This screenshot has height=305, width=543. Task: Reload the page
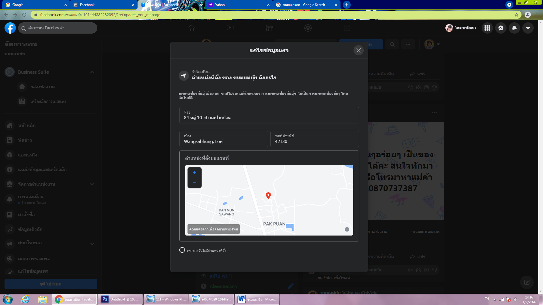24,15
